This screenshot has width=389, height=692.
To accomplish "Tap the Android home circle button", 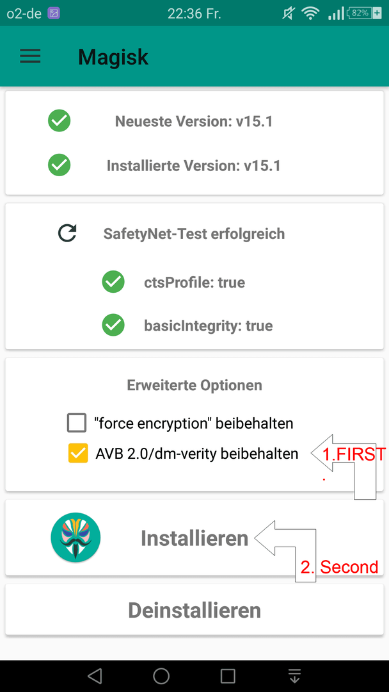I will (161, 676).
